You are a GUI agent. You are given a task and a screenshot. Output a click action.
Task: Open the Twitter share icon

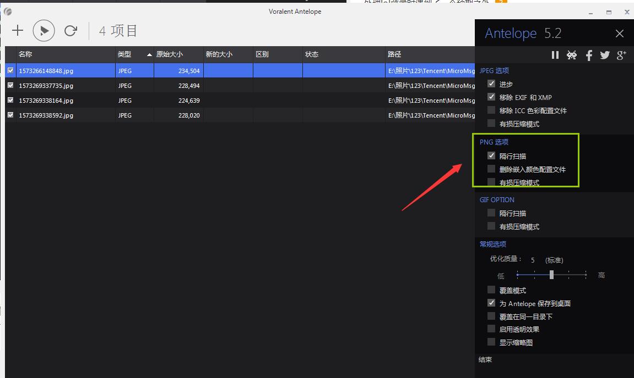(x=605, y=55)
